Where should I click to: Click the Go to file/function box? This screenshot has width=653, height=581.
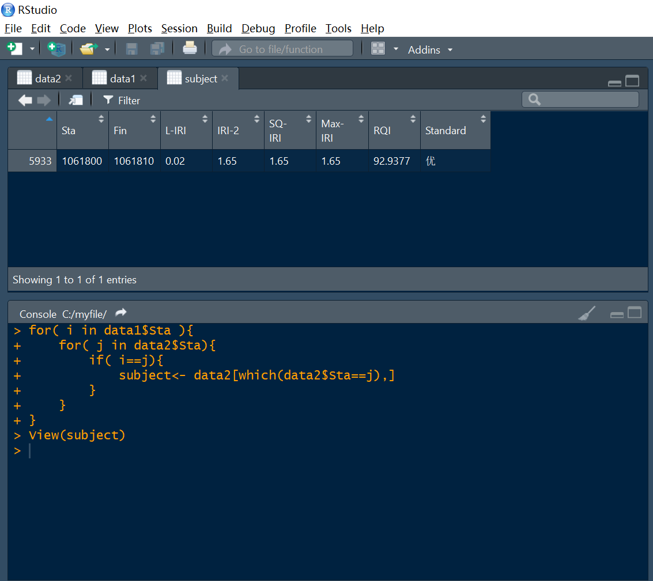coord(282,49)
